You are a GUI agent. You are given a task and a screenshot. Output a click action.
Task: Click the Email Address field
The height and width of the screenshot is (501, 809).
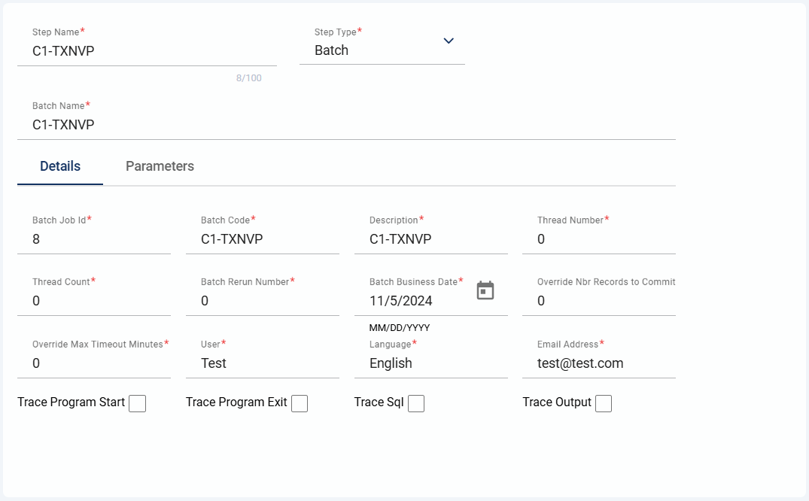(x=600, y=363)
